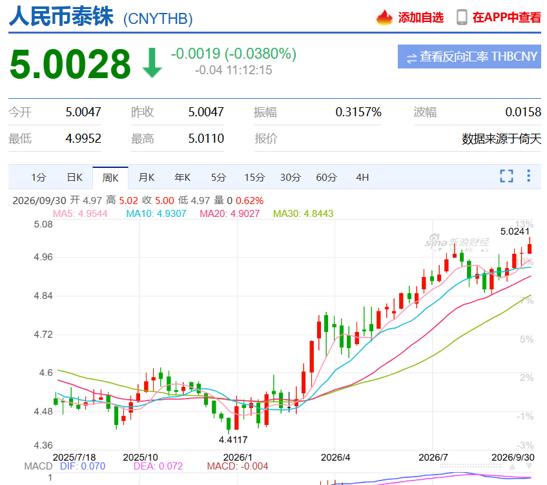547x485 pixels.
Task: Click the 波幅 value 0.0158
Action: [523, 112]
